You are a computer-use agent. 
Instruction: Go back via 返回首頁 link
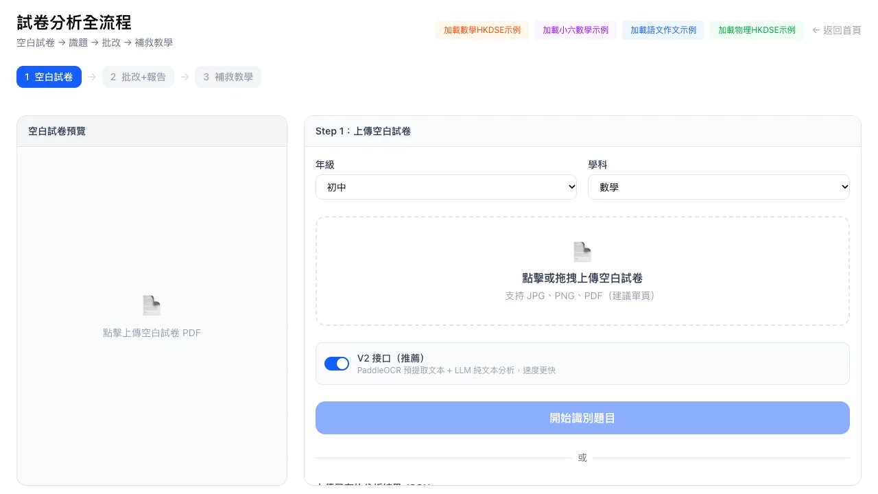[x=836, y=30]
